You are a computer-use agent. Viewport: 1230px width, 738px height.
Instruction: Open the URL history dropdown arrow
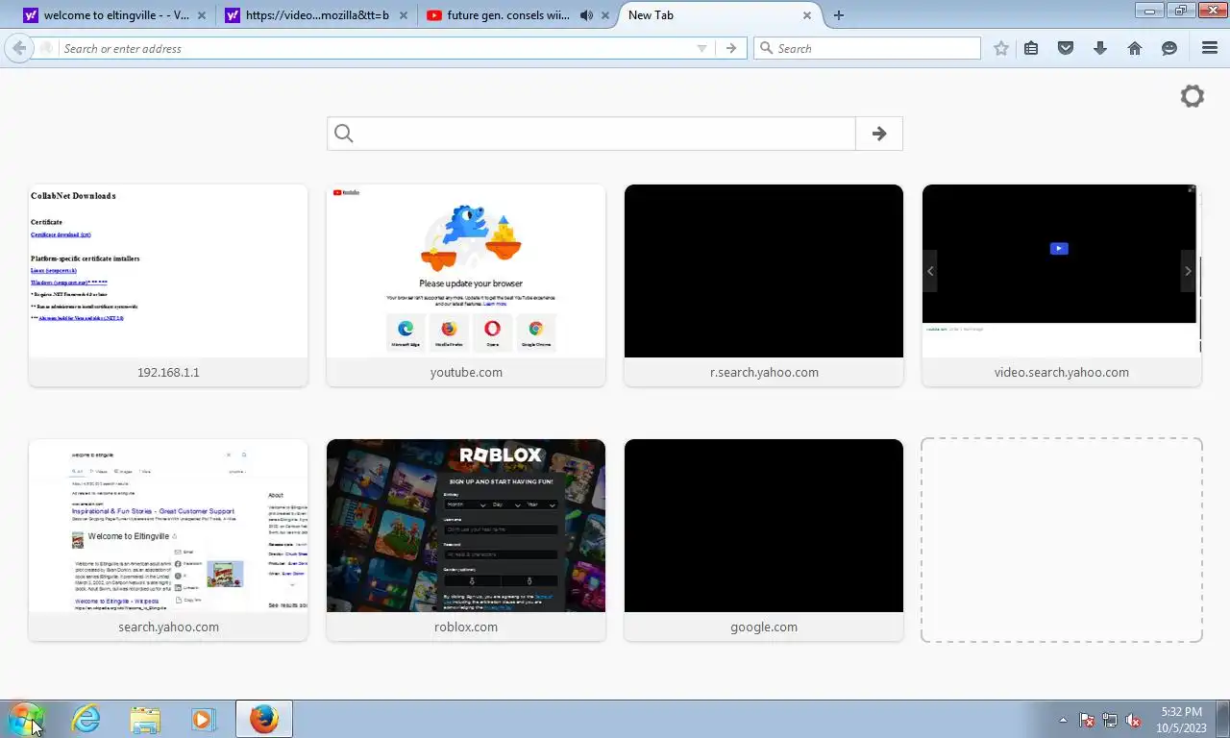[701, 49]
